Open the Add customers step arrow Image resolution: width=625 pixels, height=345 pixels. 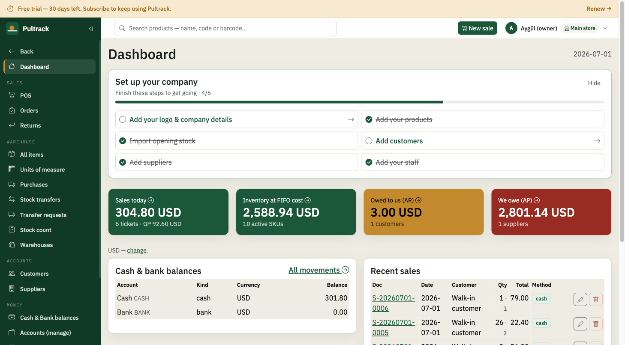point(597,141)
